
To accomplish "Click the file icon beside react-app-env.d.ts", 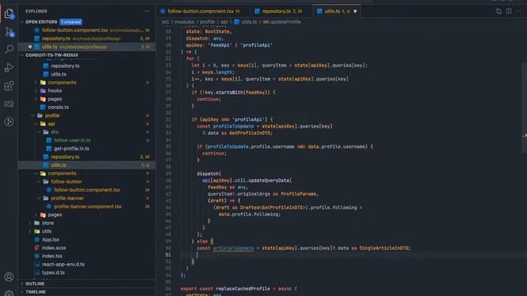I will click(37, 265).
